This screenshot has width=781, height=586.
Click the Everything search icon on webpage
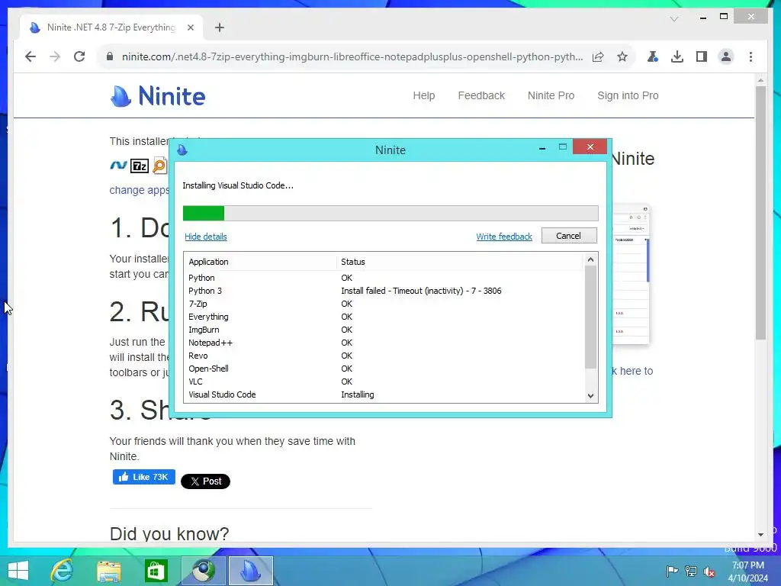160,166
